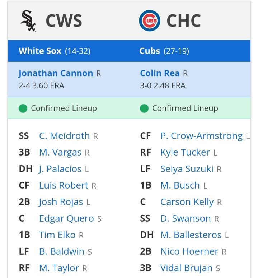This screenshot has height=278, width=258.
Task: Open P. Crow-Armstrong player page
Action: [x=202, y=136]
